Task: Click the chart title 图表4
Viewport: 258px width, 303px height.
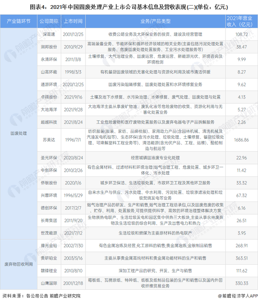Action: [129, 7]
